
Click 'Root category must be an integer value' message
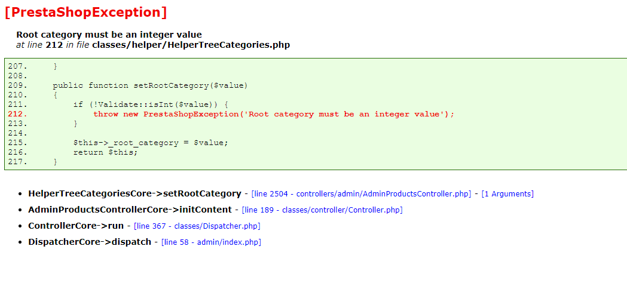click(x=109, y=35)
